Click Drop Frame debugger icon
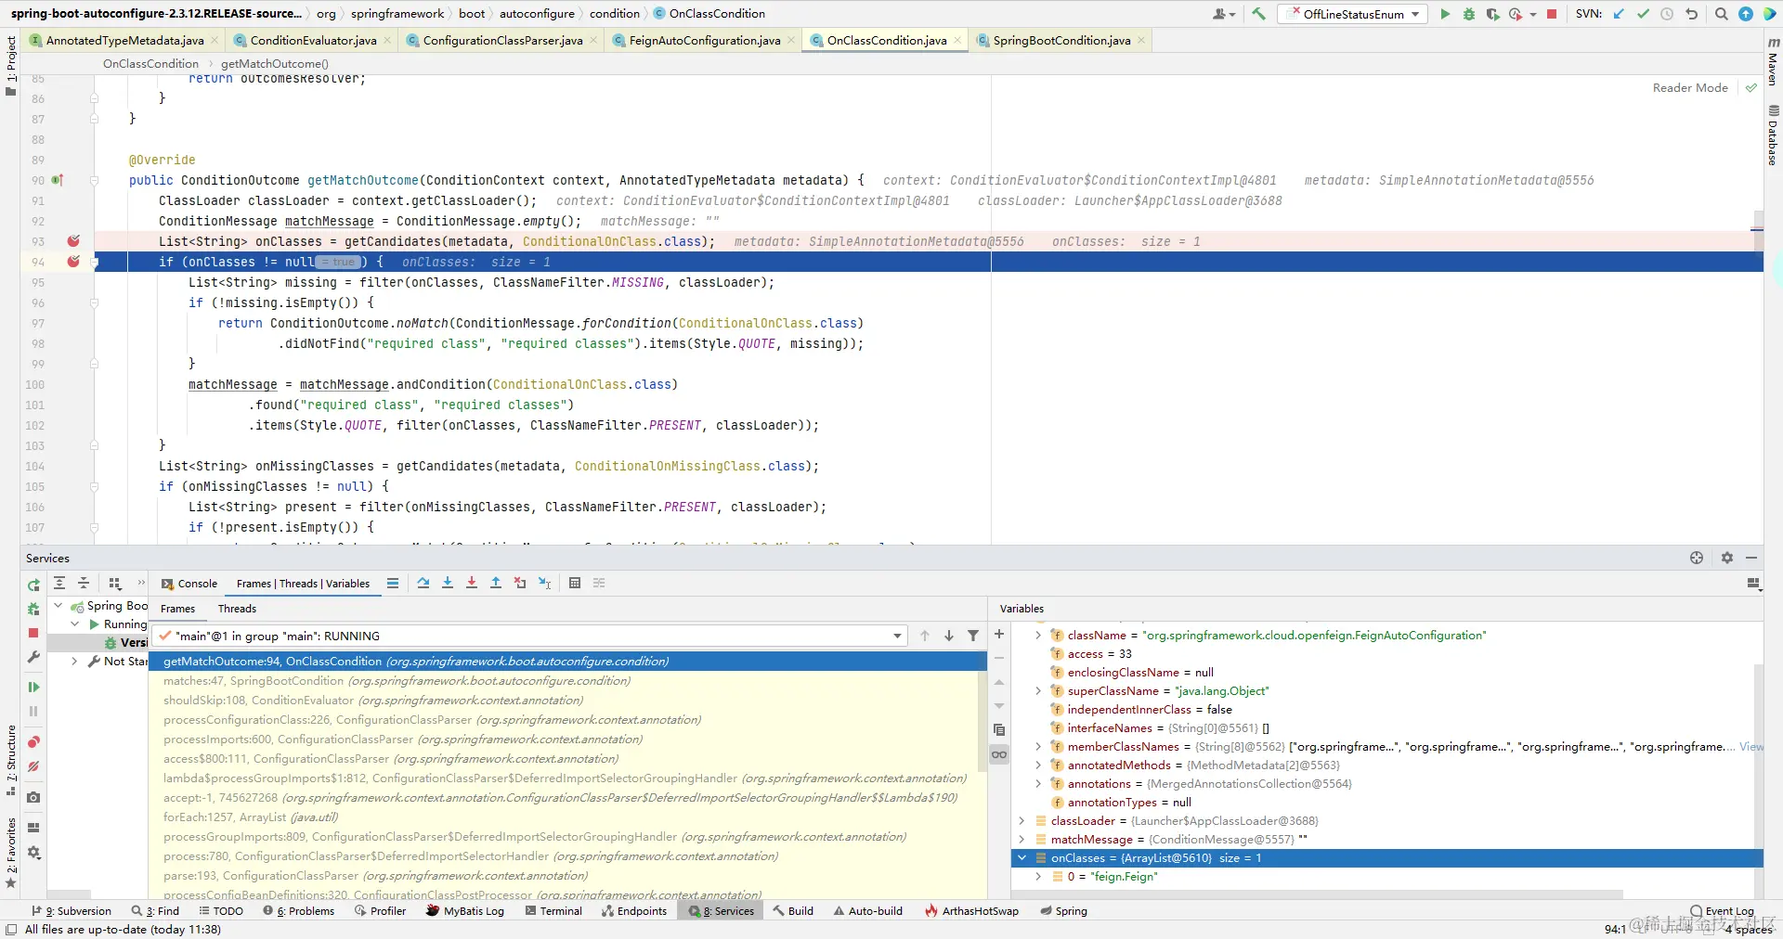1783x939 pixels. point(520,583)
